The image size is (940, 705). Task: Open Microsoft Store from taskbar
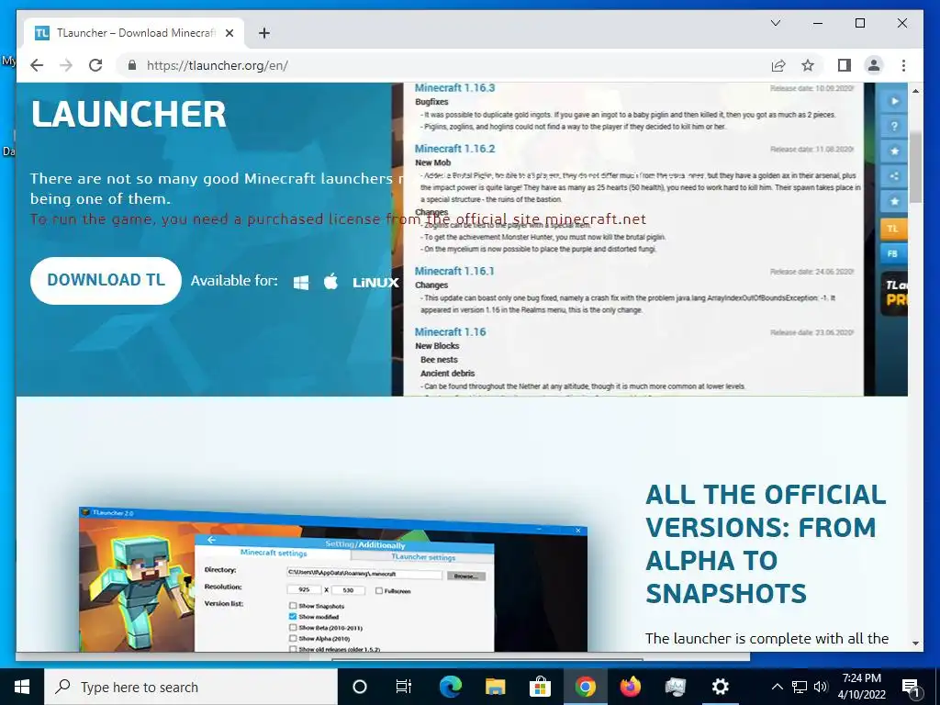pyautogui.click(x=540, y=687)
